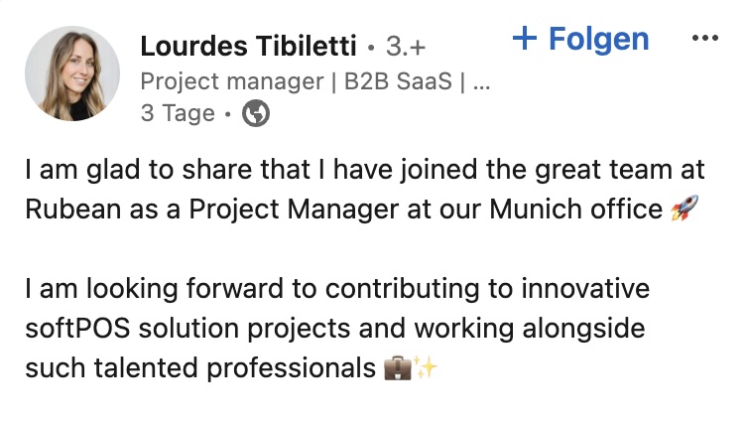Click the 3.+ connection degree label

(x=405, y=47)
